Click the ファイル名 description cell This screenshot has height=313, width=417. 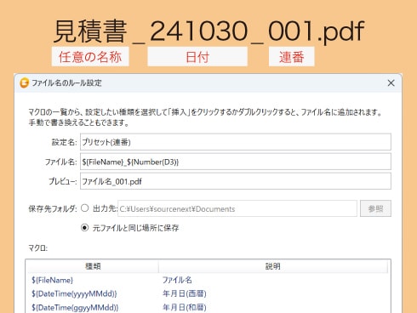pos(177,280)
